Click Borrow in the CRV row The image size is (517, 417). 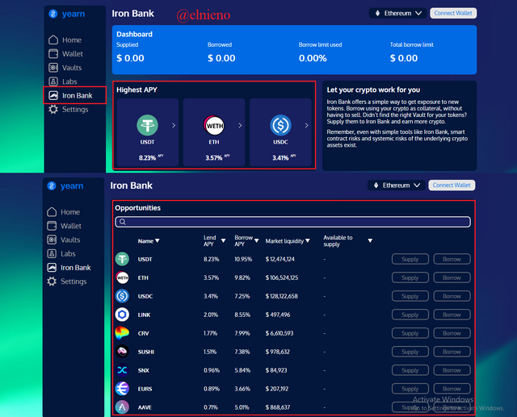(452, 333)
